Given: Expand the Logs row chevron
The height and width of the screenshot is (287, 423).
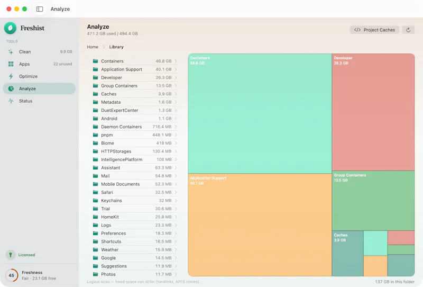Looking at the screenshot, I should (176, 225).
